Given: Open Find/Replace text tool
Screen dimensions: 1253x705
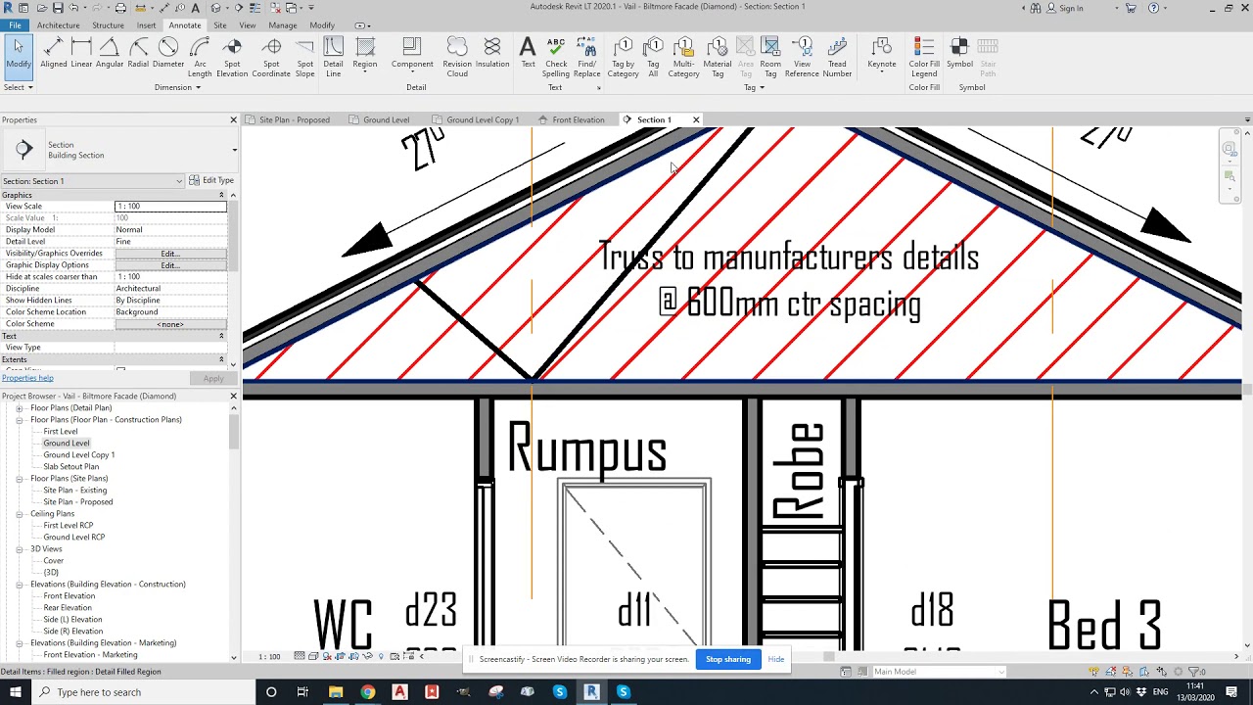Looking at the screenshot, I should click(587, 57).
